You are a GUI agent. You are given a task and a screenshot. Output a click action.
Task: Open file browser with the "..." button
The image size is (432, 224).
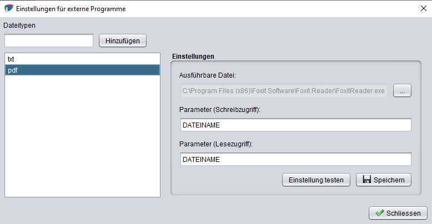click(402, 90)
